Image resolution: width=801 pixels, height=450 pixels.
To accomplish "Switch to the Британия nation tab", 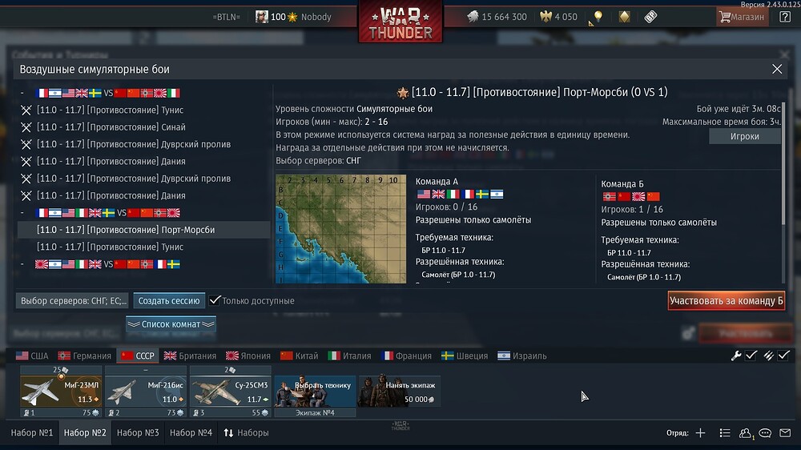I will click(x=190, y=356).
